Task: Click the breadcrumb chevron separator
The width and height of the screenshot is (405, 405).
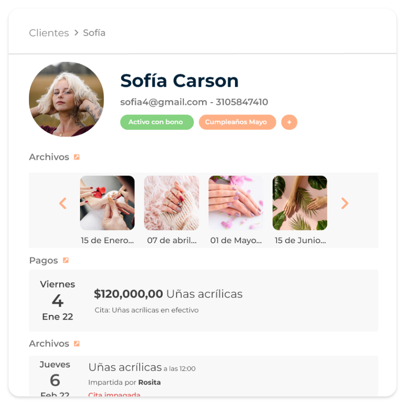Action: [76, 33]
